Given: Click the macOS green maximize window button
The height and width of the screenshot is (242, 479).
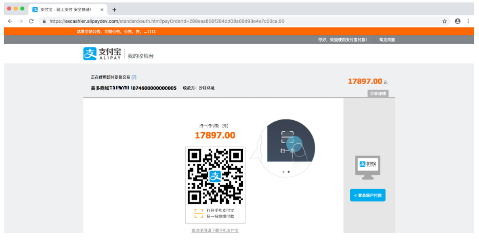Looking at the screenshot, I should coord(22,9).
